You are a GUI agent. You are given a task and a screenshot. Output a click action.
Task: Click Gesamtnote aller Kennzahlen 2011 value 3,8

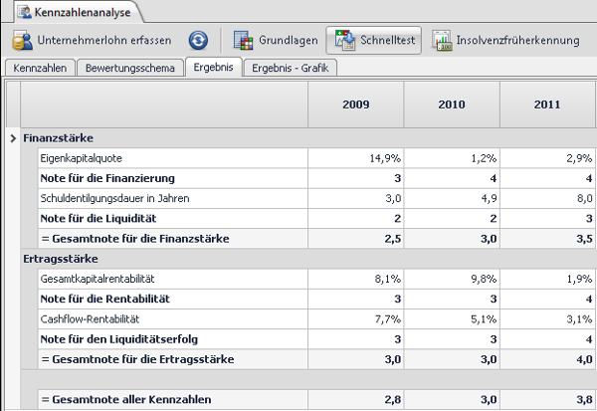[x=584, y=400]
